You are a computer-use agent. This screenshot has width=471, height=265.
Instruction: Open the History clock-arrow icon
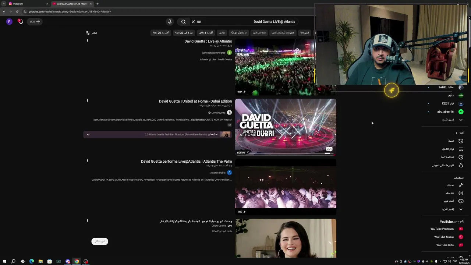(461, 141)
